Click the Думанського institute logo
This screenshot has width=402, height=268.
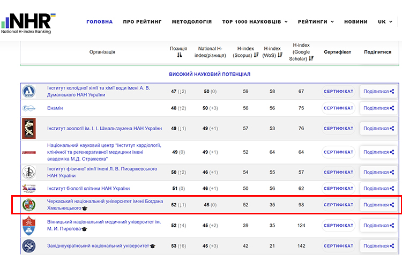click(x=29, y=91)
